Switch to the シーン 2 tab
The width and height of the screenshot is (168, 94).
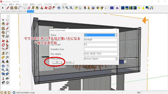tap(10, 11)
